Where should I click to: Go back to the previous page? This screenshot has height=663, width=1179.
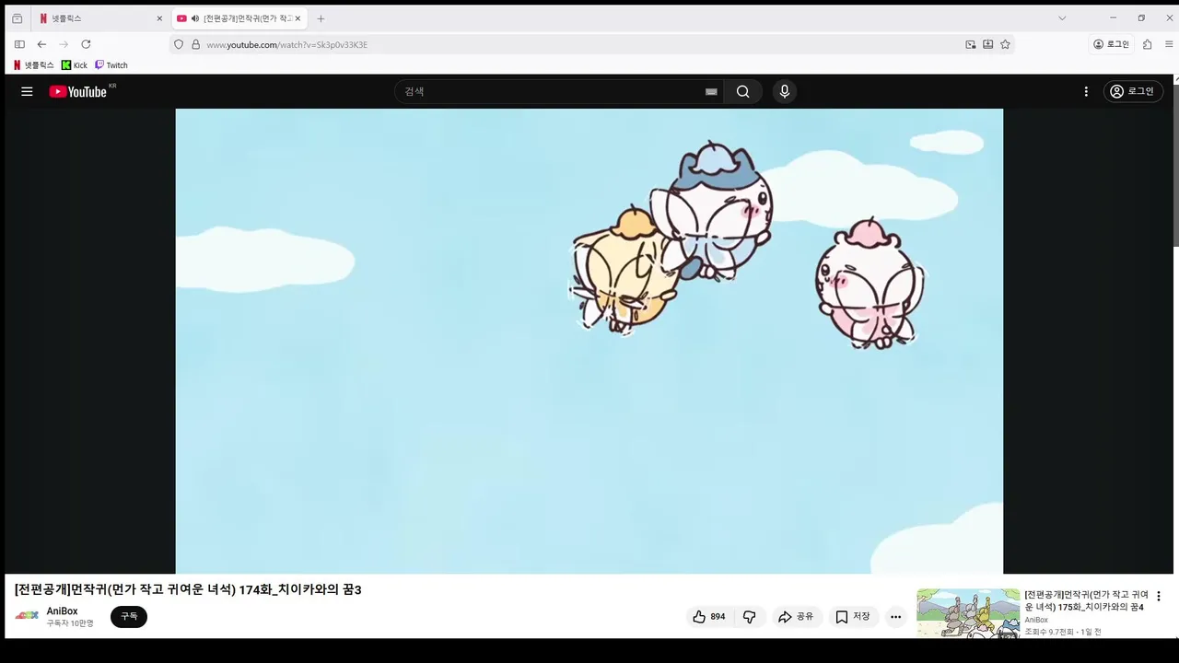pos(41,44)
